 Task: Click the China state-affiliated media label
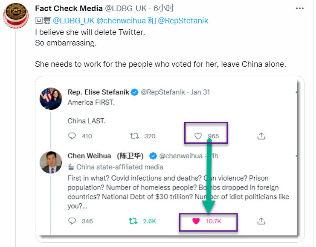[116, 167]
